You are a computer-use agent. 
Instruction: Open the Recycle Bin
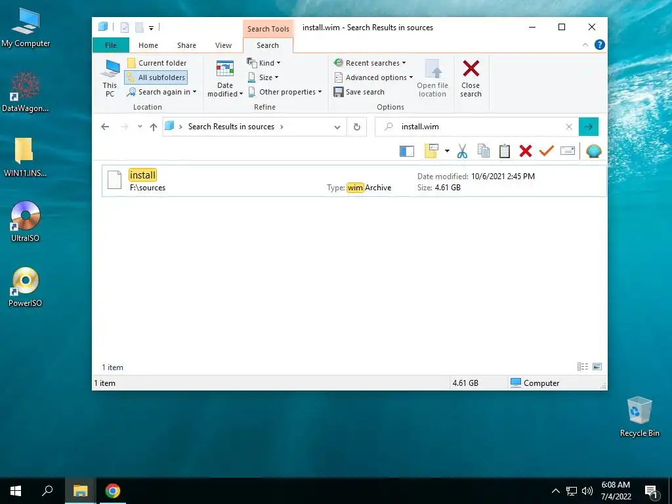coord(639,417)
